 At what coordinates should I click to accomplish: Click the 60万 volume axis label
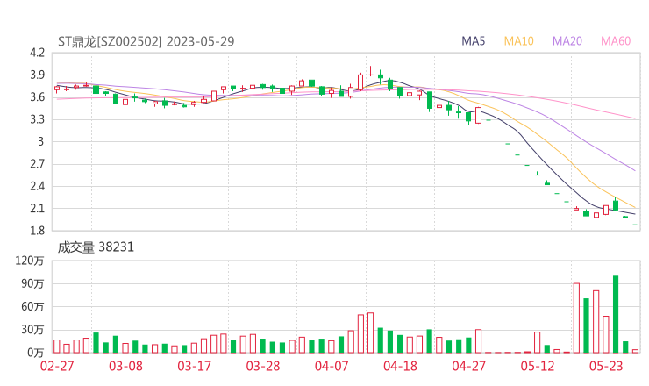pyautogui.click(x=32, y=307)
